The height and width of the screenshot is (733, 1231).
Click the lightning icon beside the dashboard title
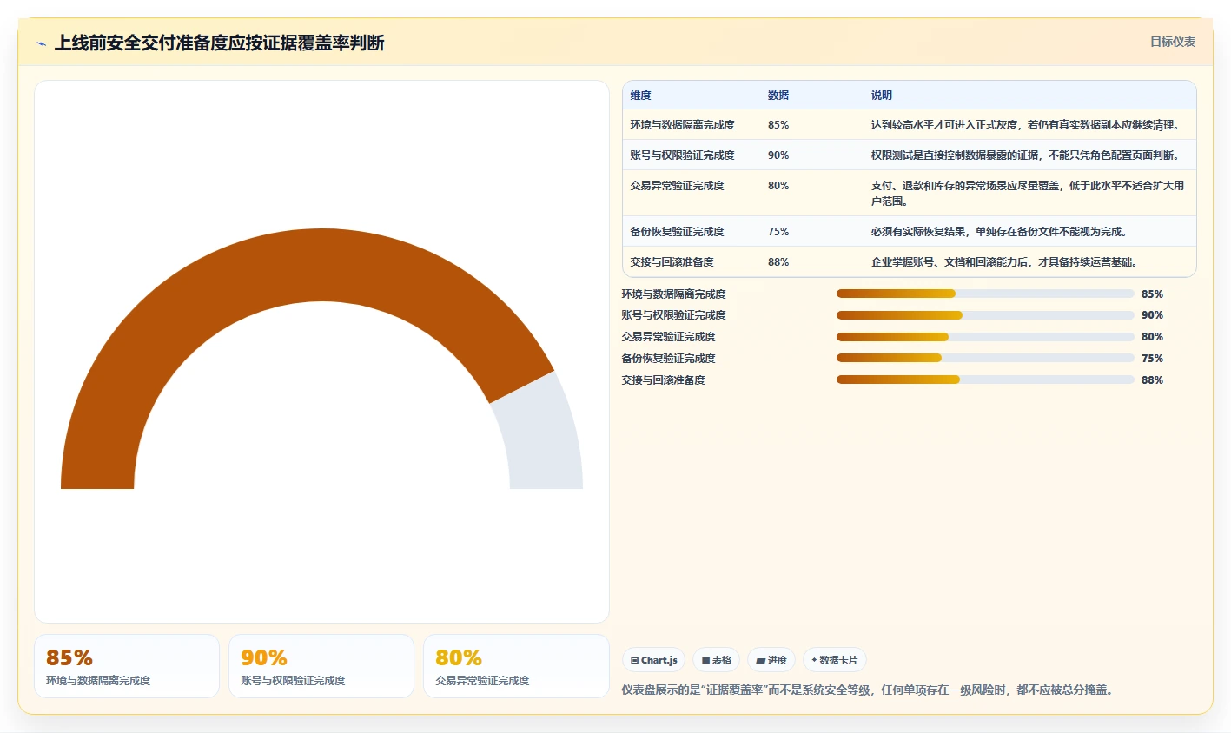(x=41, y=43)
